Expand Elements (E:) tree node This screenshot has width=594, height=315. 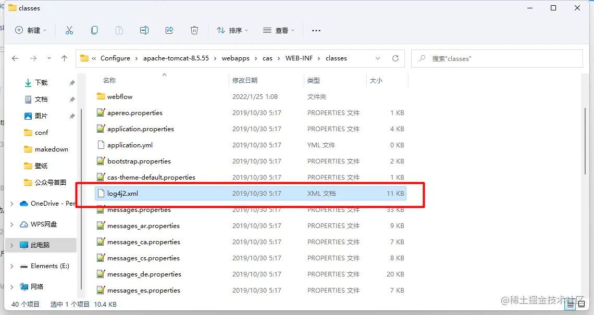click(12, 266)
